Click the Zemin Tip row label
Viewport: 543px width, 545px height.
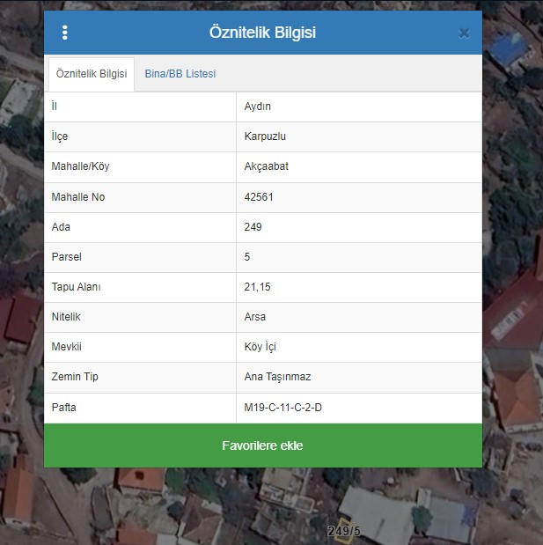click(73, 377)
